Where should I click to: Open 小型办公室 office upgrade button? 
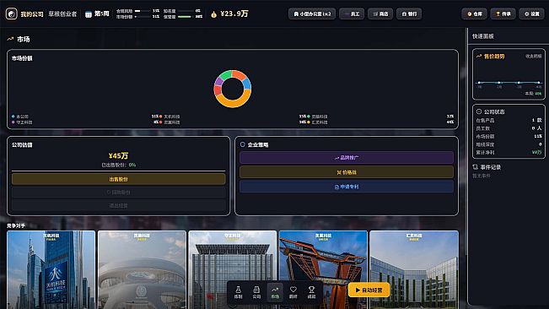click(x=312, y=14)
